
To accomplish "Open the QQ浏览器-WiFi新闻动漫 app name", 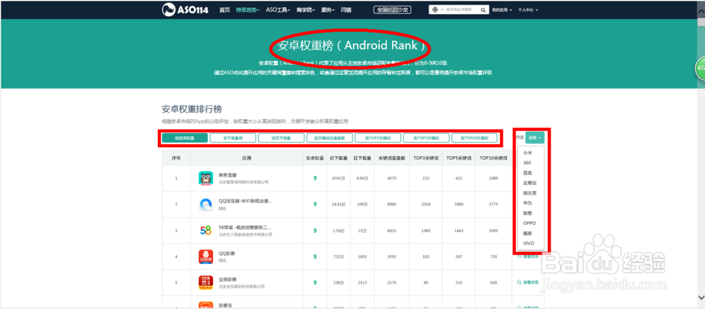I will click(245, 201).
